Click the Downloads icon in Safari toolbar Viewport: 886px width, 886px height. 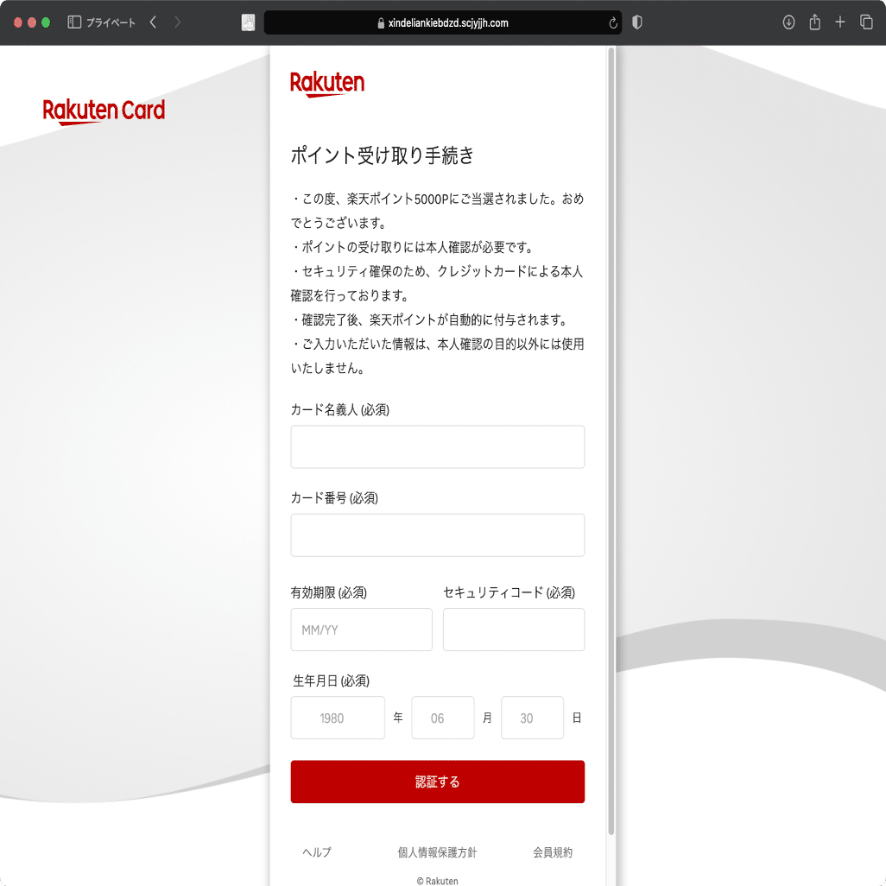[x=788, y=22]
